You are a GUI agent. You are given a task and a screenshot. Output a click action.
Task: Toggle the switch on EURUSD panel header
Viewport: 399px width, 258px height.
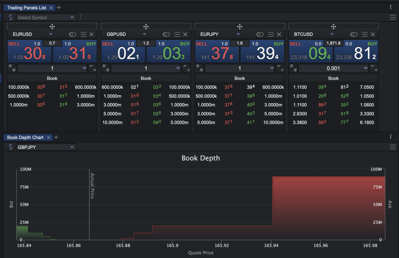click(72, 34)
